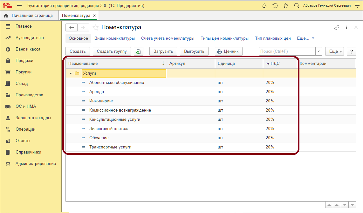Get link to page via chain icon
The height and width of the screenshot is (213, 363).
[x=337, y=28]
